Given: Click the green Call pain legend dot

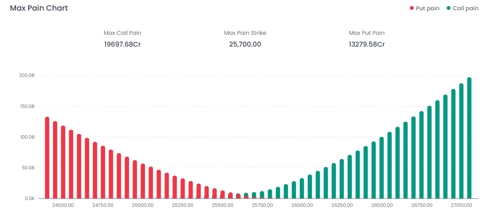Looking at the screenshot, I should (449, 8).
